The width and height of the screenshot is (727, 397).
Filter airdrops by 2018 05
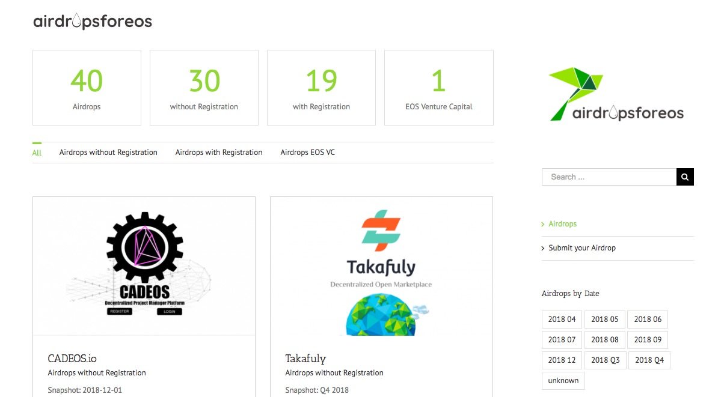[x=604, y=320]
